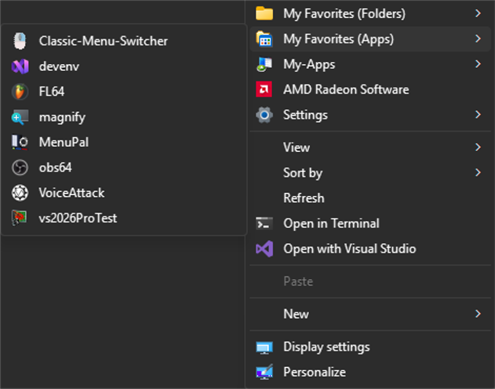The width and height of the screenshot is (495, 389).
Task: Expand the My Favorites (Folders) submenu arrow
Action: (478, 13)
